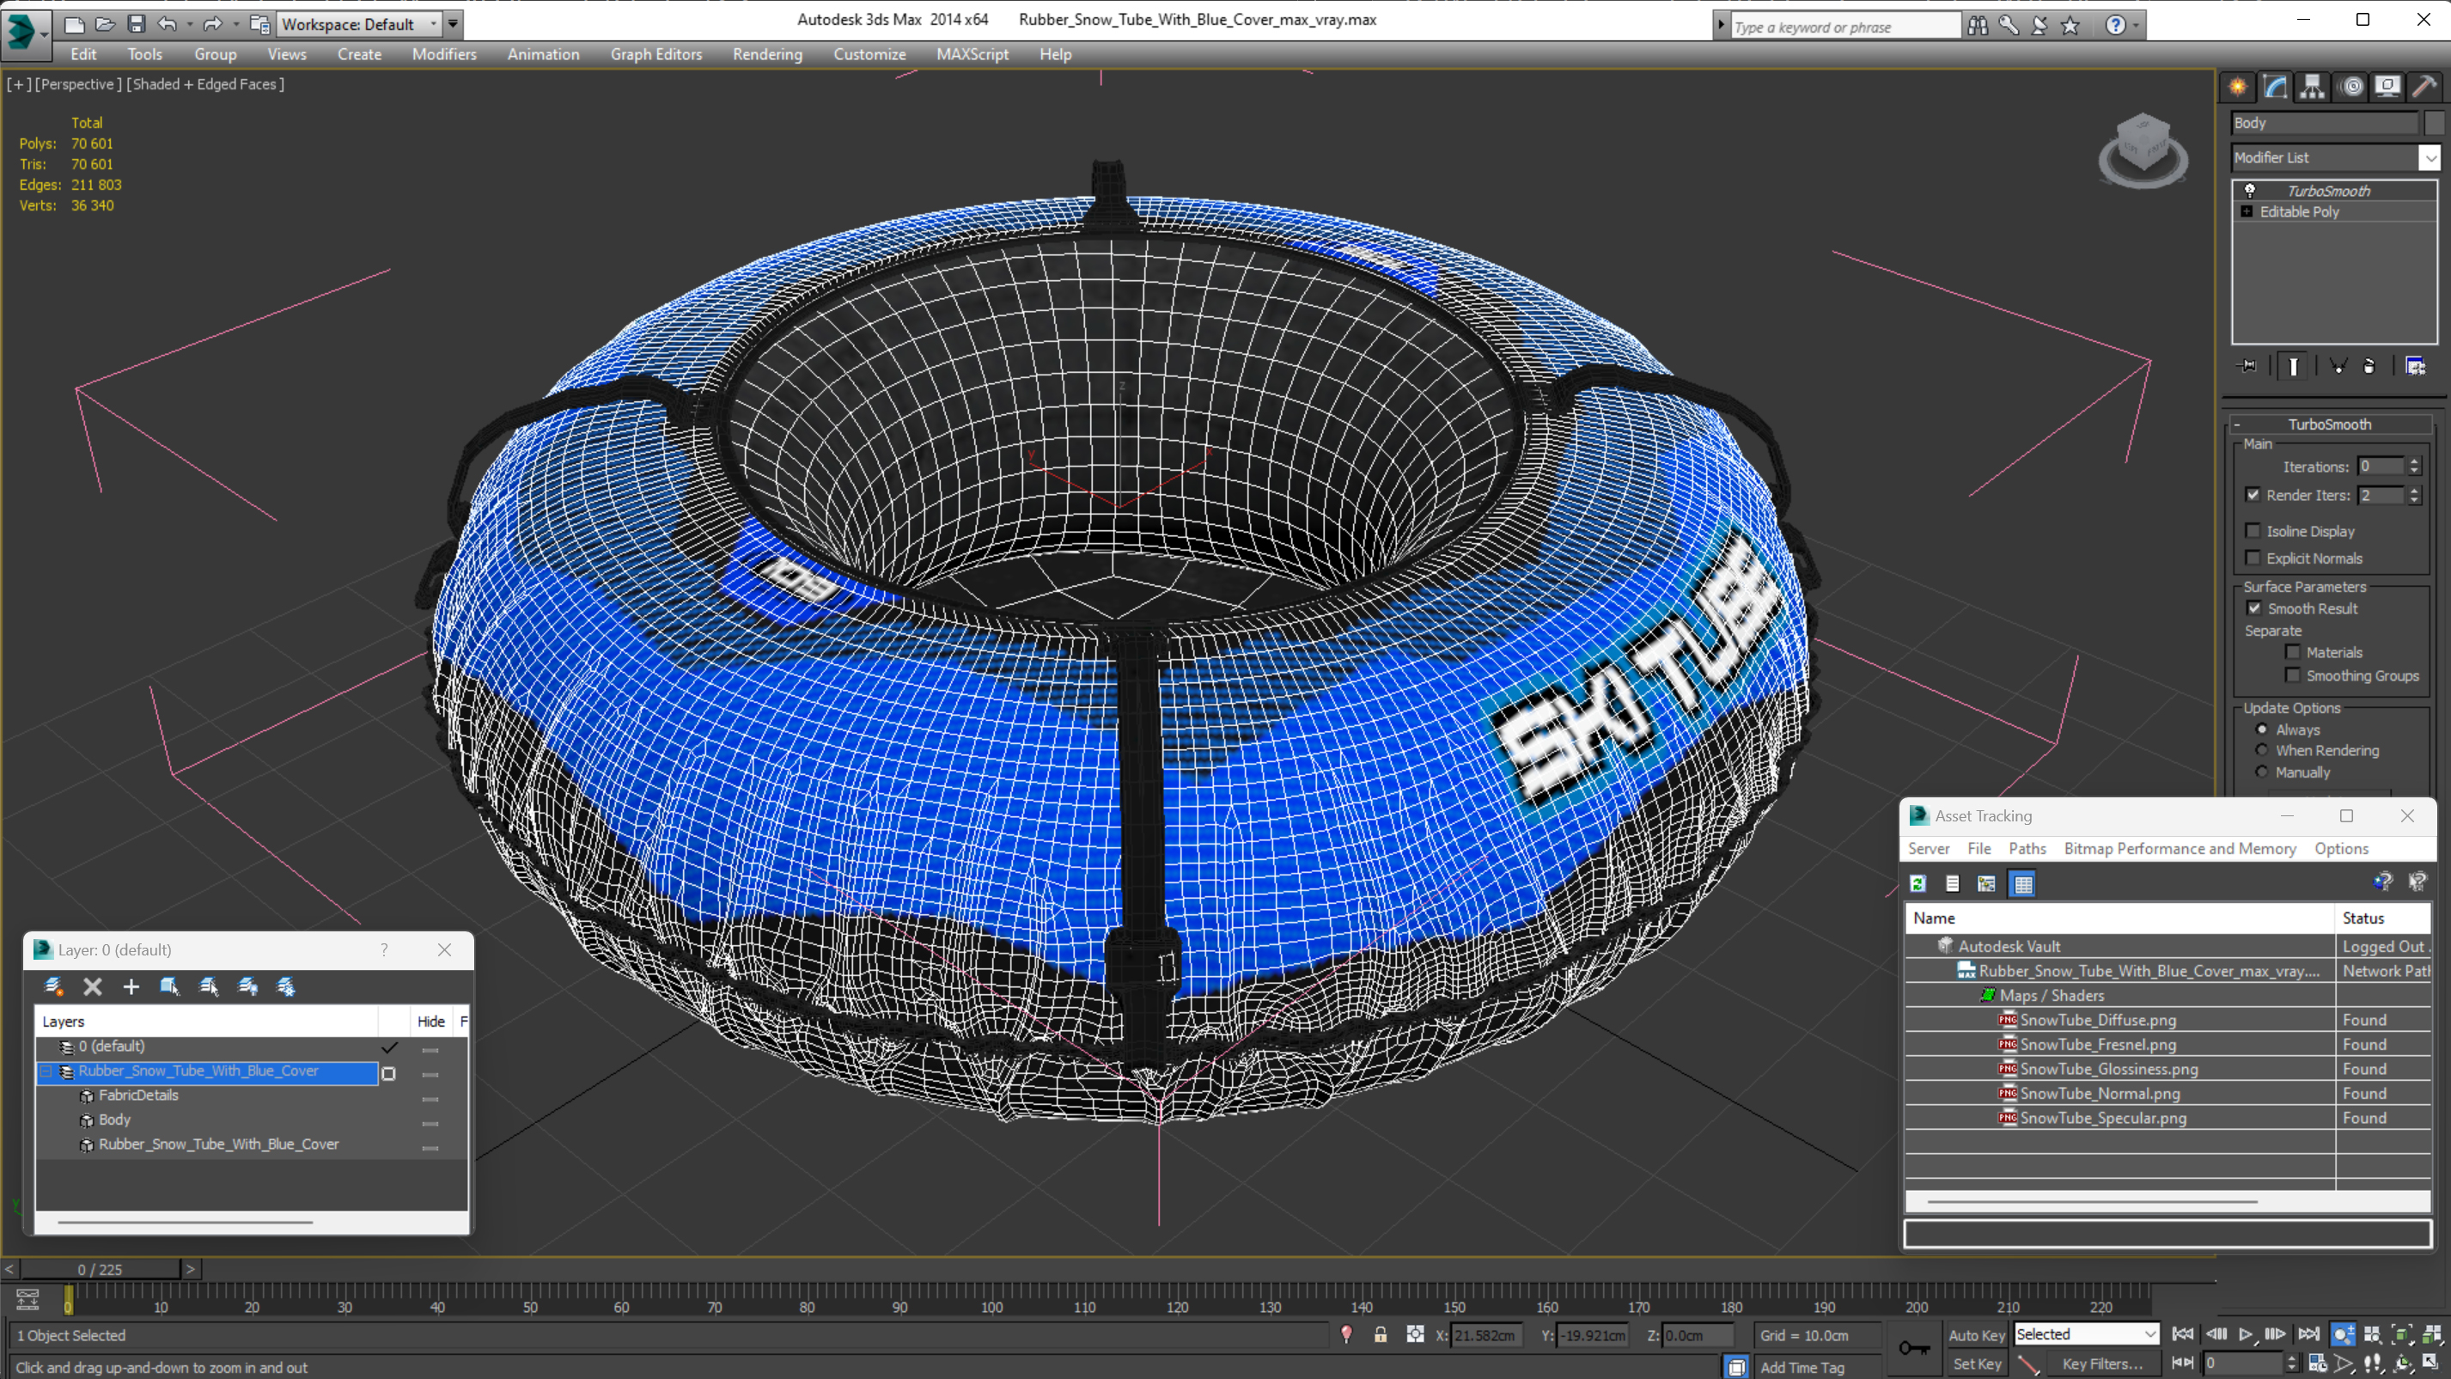Screen dimensions: 2451x1379
Task: Toggle Smooth Result checkbox
Action: (x=2254, y=608)
